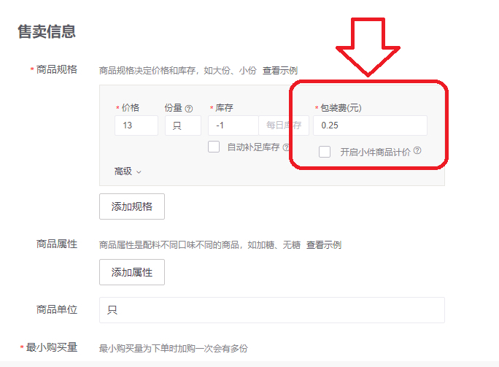Click the 份量 unit field showing 只
Viewport: 499px width, 367px height.
click(x=183, y=125)
